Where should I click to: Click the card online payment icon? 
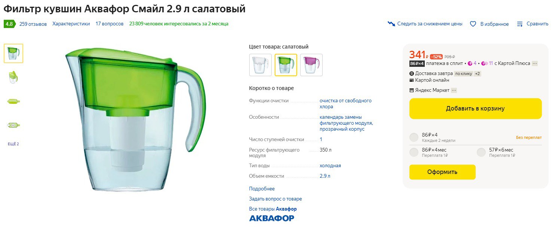pos(412,80)
